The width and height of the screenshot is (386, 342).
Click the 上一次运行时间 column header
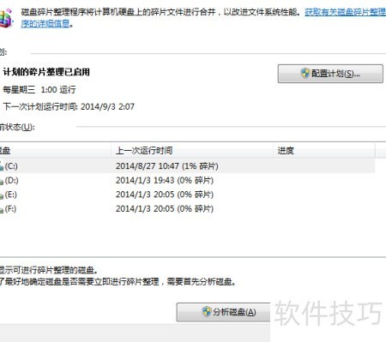[x=192, y=151]
